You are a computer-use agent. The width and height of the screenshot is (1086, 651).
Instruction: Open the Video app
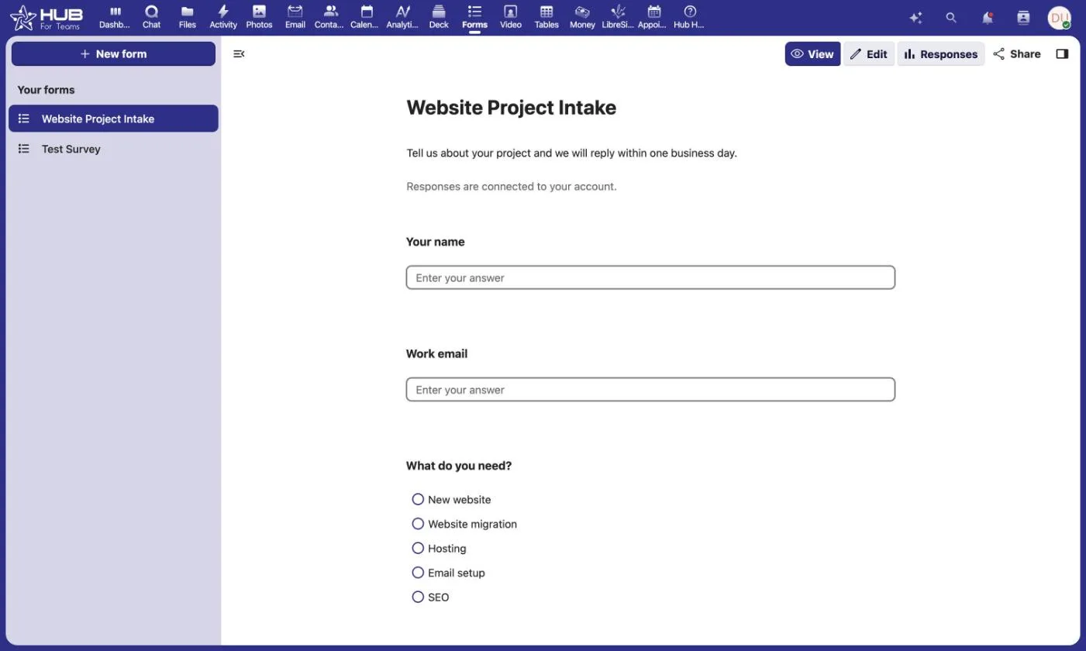(x=510, y=17)
